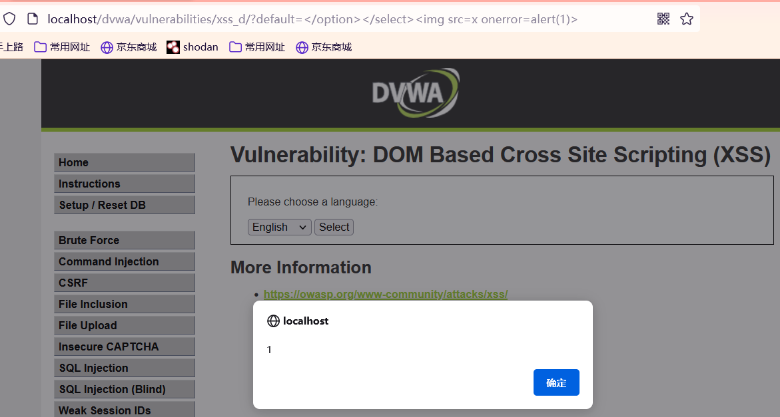Open the English language dropdown
The image size is (780, 417).
click(x=280, y=227)
